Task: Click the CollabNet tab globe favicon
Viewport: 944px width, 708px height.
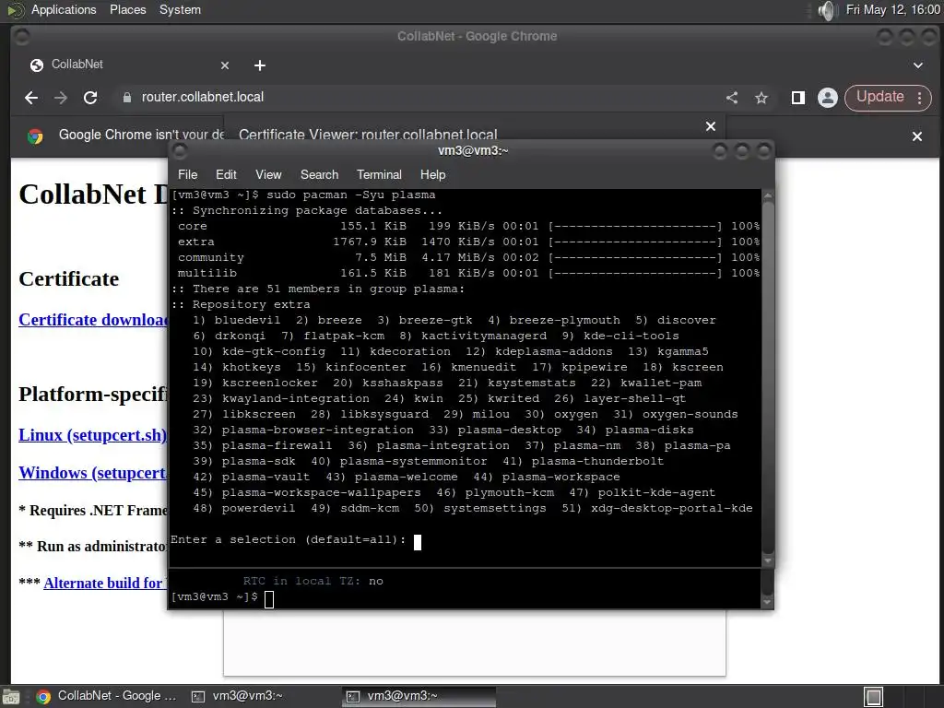Action: pos(37,65)
